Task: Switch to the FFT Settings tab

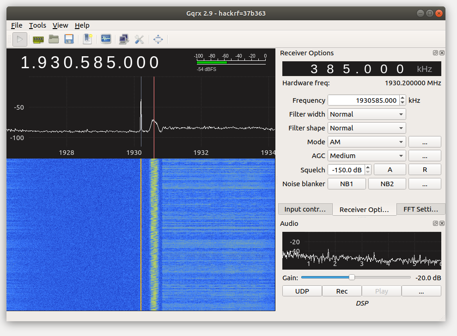Action: click(421, 209)
